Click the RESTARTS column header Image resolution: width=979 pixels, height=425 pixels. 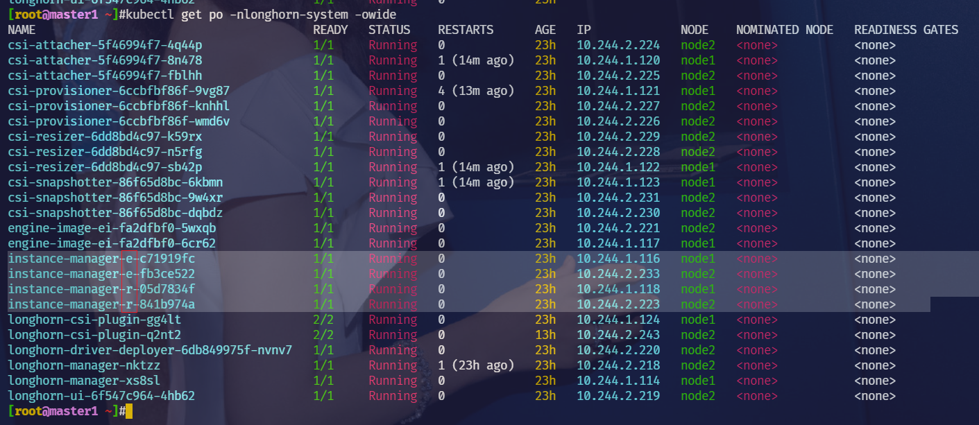pyautogui.click(x=466, y=30)
